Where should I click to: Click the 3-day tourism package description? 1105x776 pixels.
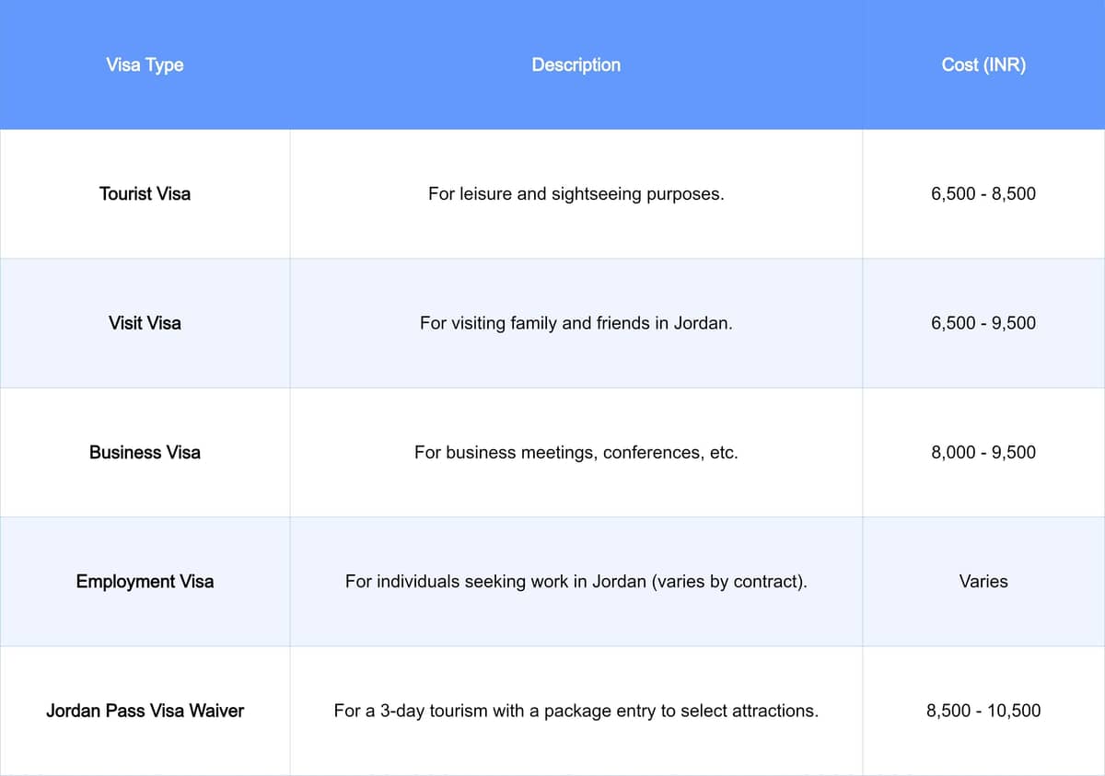coord(576,711)
